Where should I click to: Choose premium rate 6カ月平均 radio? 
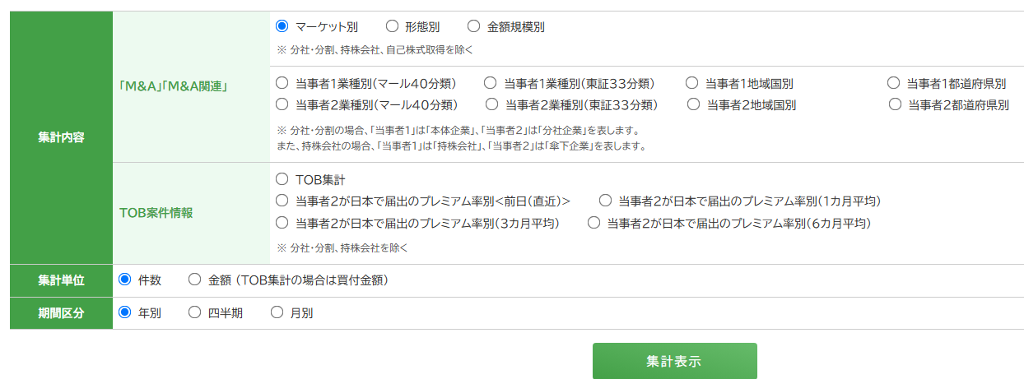click(x=593, y=223)
